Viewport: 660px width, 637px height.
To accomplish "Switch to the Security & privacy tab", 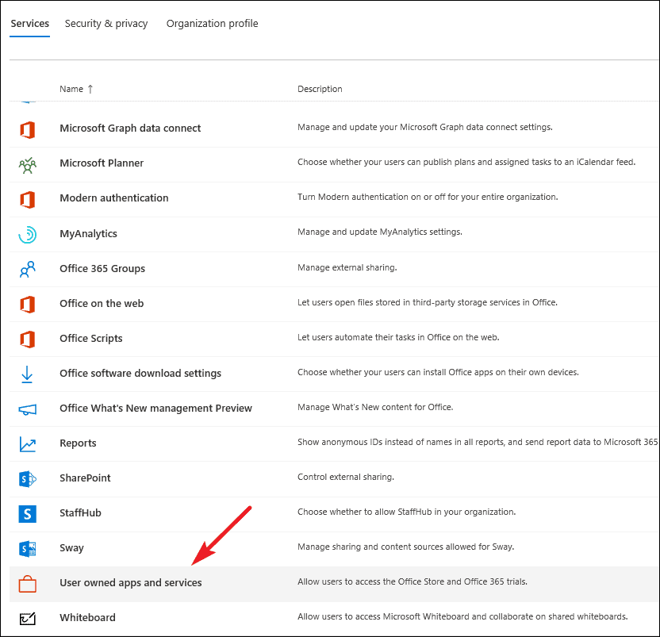I will coord(106,24).
